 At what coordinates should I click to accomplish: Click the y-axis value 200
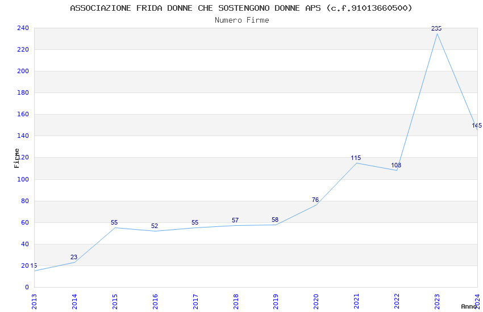(23, 71)
